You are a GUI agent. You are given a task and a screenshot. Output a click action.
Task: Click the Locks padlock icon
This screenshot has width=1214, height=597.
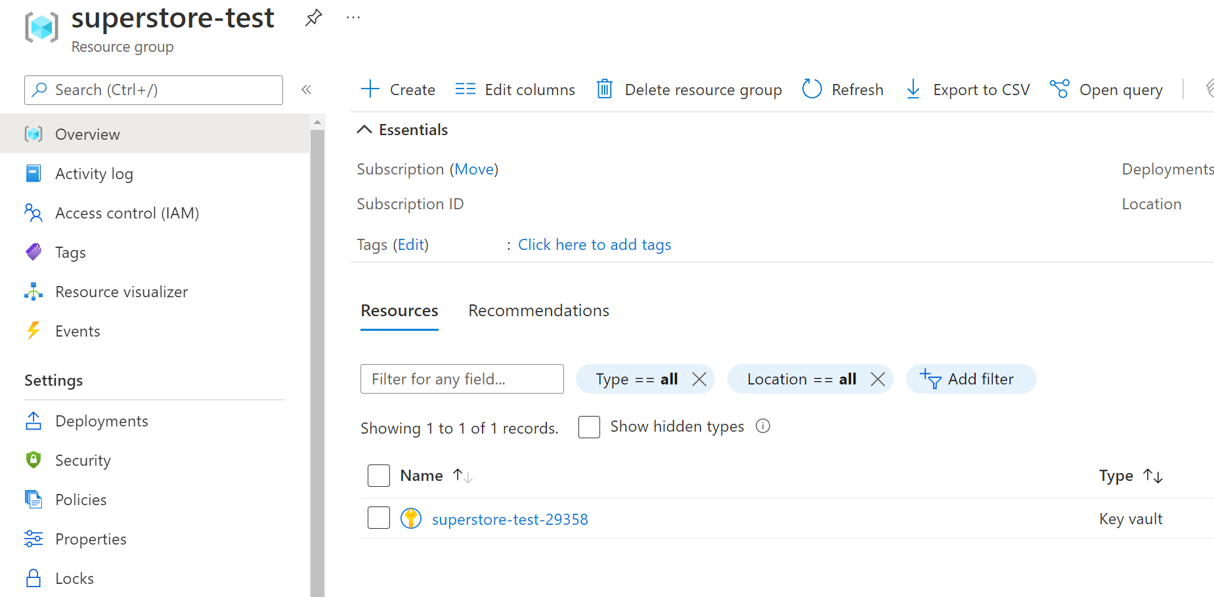tap(33, 578)
